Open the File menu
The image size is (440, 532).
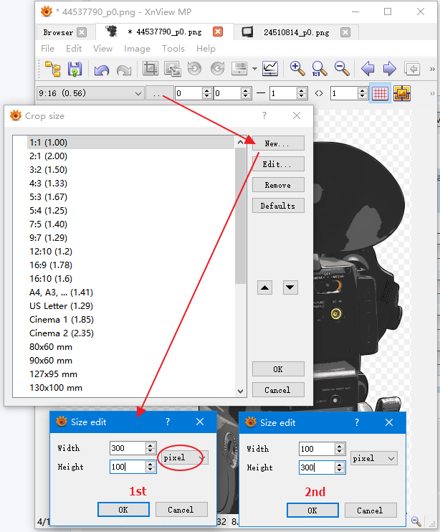(47, 49)
